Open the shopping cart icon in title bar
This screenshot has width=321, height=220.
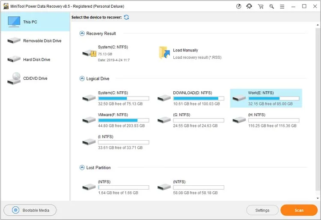[261, 6]
